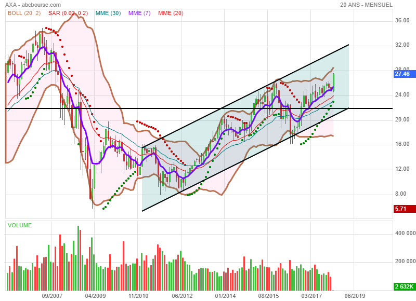Click the 24.00 price axis label
This screenshot has height=301, width=416.
point(402,95)
